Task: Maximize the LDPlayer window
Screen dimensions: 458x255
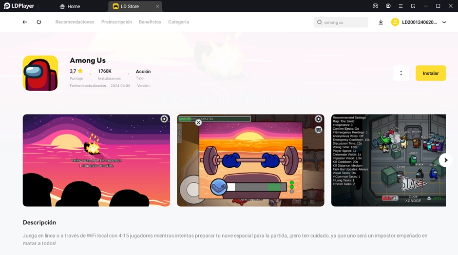Action: (x=438, y=6)
